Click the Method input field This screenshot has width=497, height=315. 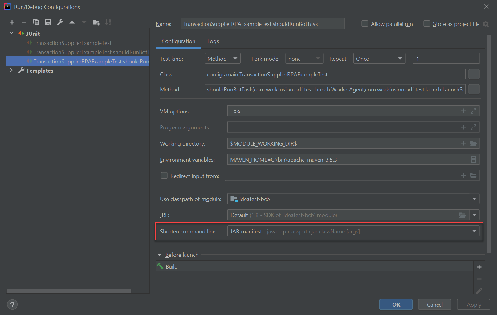(335, 90)
